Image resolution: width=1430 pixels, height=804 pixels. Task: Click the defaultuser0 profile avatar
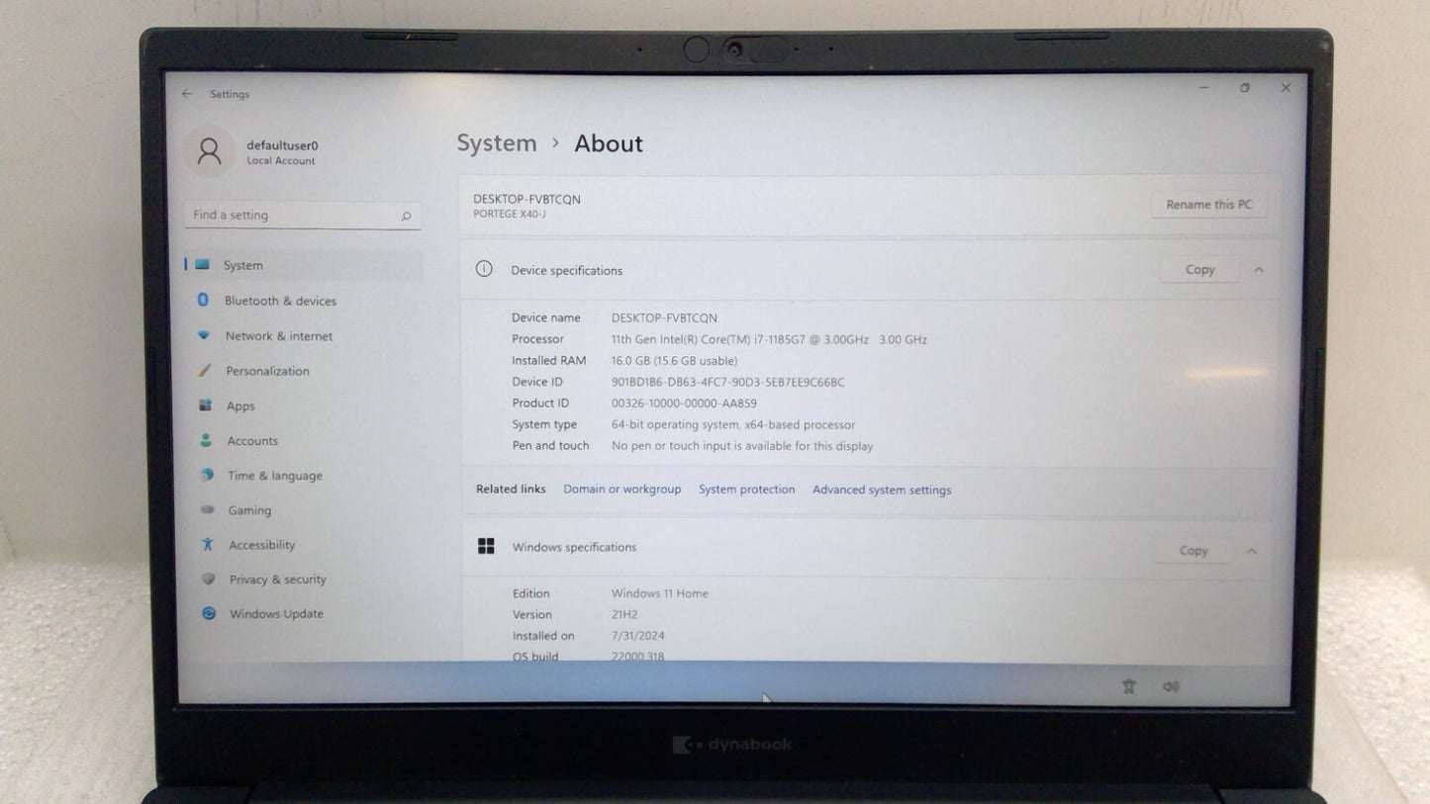click(209, 151)
